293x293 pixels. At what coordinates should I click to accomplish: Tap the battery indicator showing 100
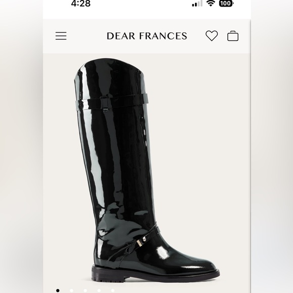click(x=226, y=3)
